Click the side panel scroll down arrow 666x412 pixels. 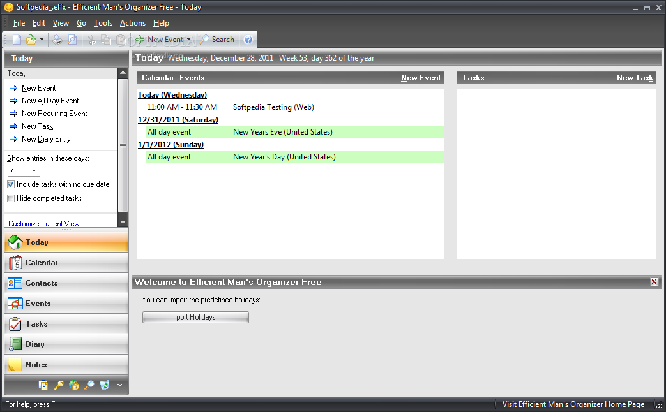point(123,222)
